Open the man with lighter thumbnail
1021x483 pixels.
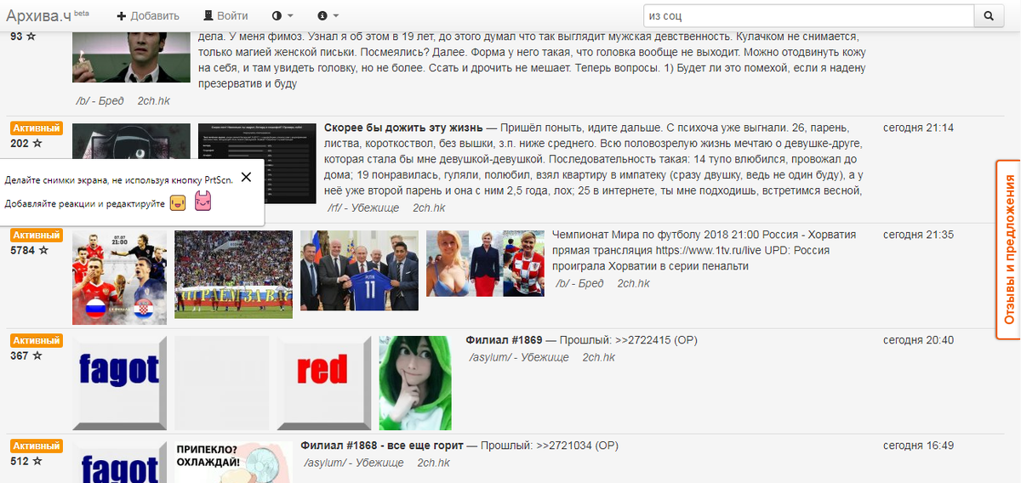coord(129,56)
